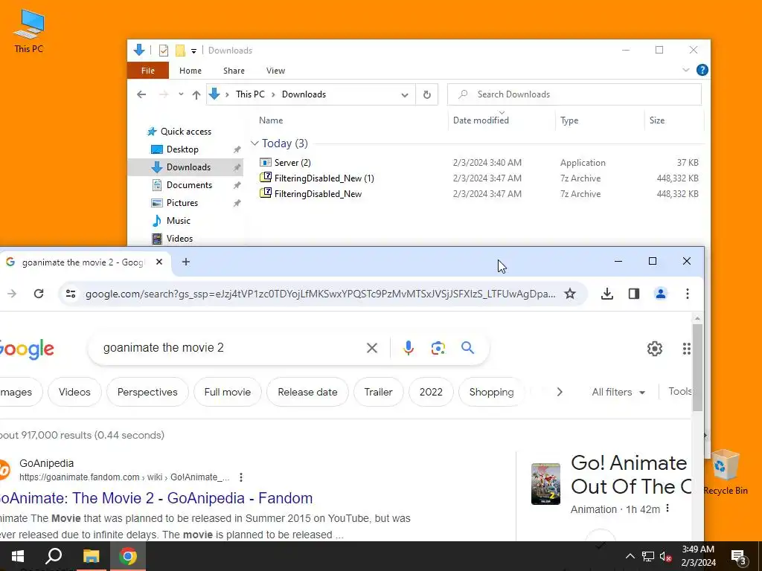This screenshot has width=762, height=571.
Task: Open the File tab in Explorer
Action: 148,71
